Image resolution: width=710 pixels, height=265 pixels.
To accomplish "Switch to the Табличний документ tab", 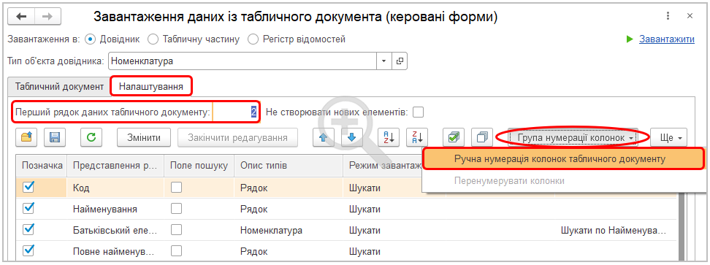I will tap(59, 86).
